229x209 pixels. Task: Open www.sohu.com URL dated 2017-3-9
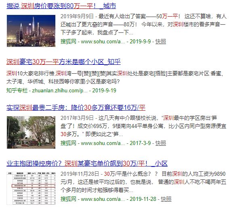[103, 143]
